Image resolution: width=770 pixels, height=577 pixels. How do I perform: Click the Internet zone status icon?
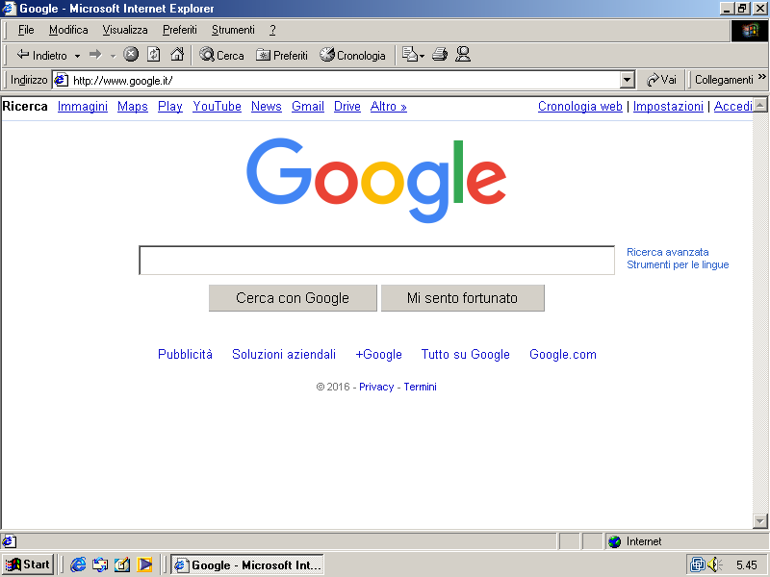tap(614, 541)
